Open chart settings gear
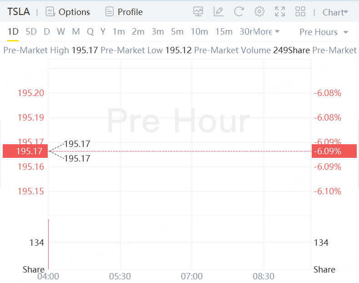The image size is (359, 283). click(x=259, y=12)
